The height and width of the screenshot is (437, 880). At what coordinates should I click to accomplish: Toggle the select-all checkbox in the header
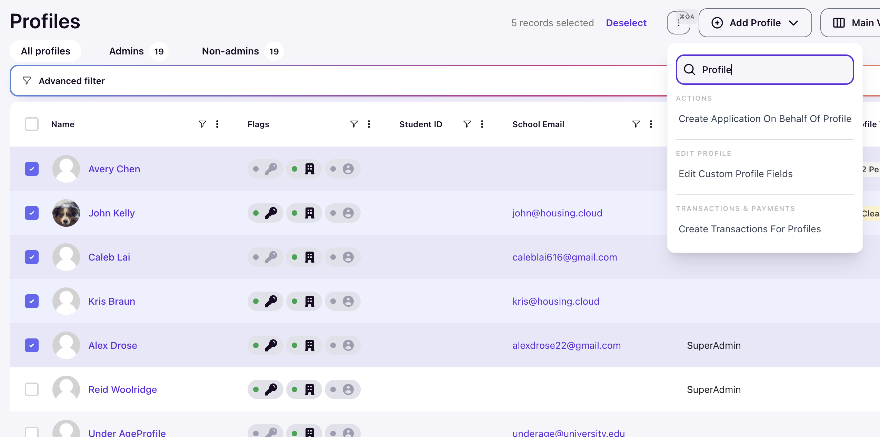point(32,124)
